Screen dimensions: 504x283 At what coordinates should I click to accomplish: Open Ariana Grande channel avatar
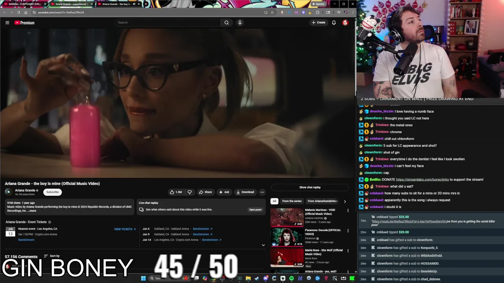coord(9,192)
